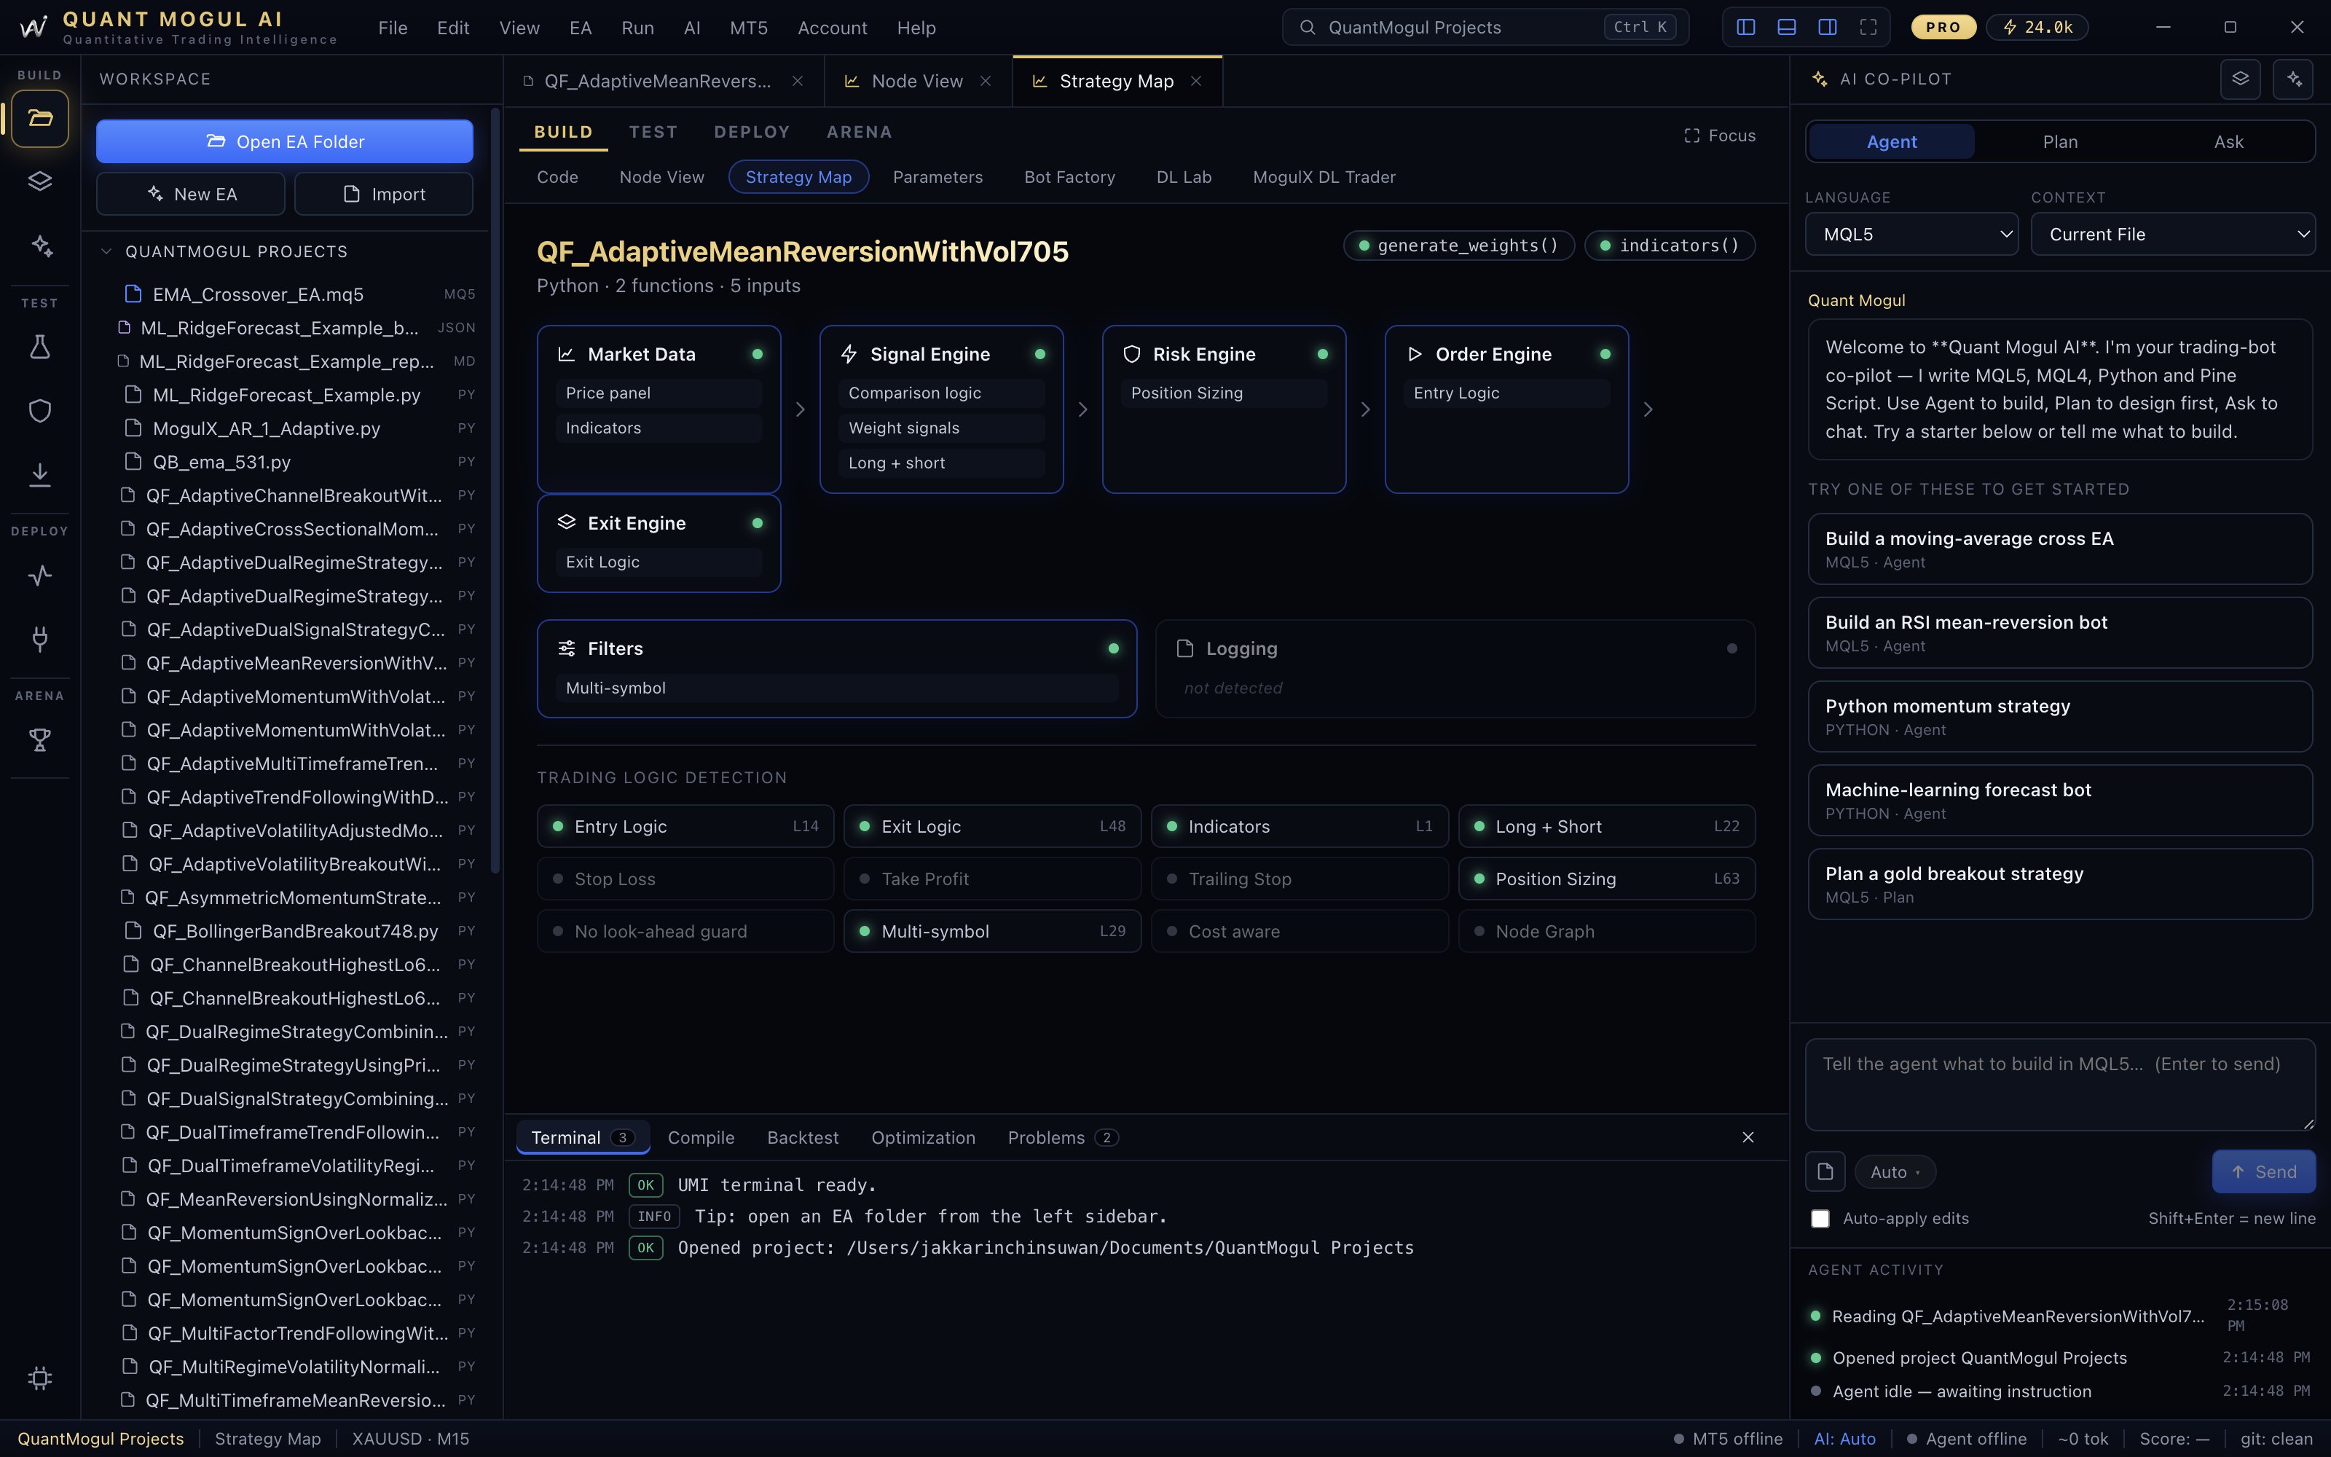Click the search magnifier icon in title bar
This screenshot has width=2331, height=1457.
point(1307,27)
